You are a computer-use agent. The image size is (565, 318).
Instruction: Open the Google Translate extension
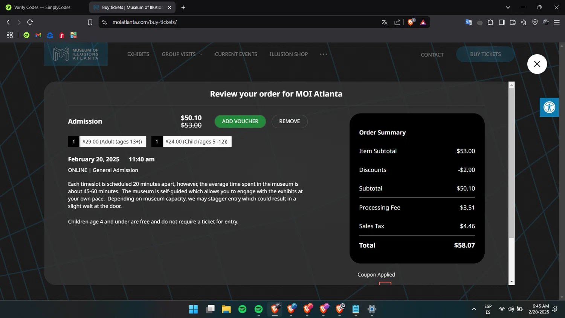point(469,22)
